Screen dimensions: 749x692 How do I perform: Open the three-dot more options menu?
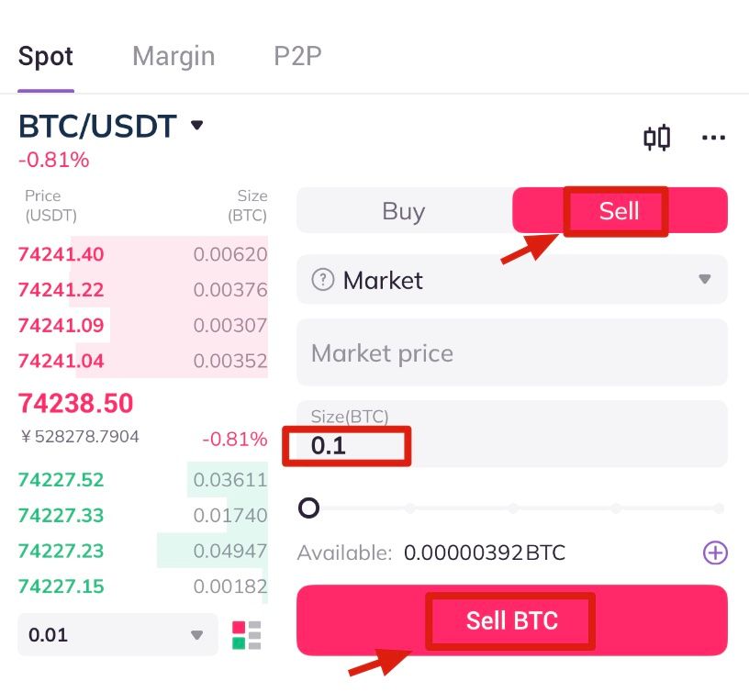(x=713, y=139)
